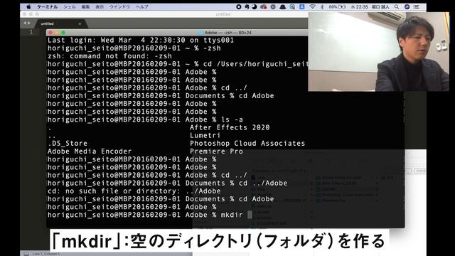Open the シェル menu
Screen dimensions: 455x256
70,6
